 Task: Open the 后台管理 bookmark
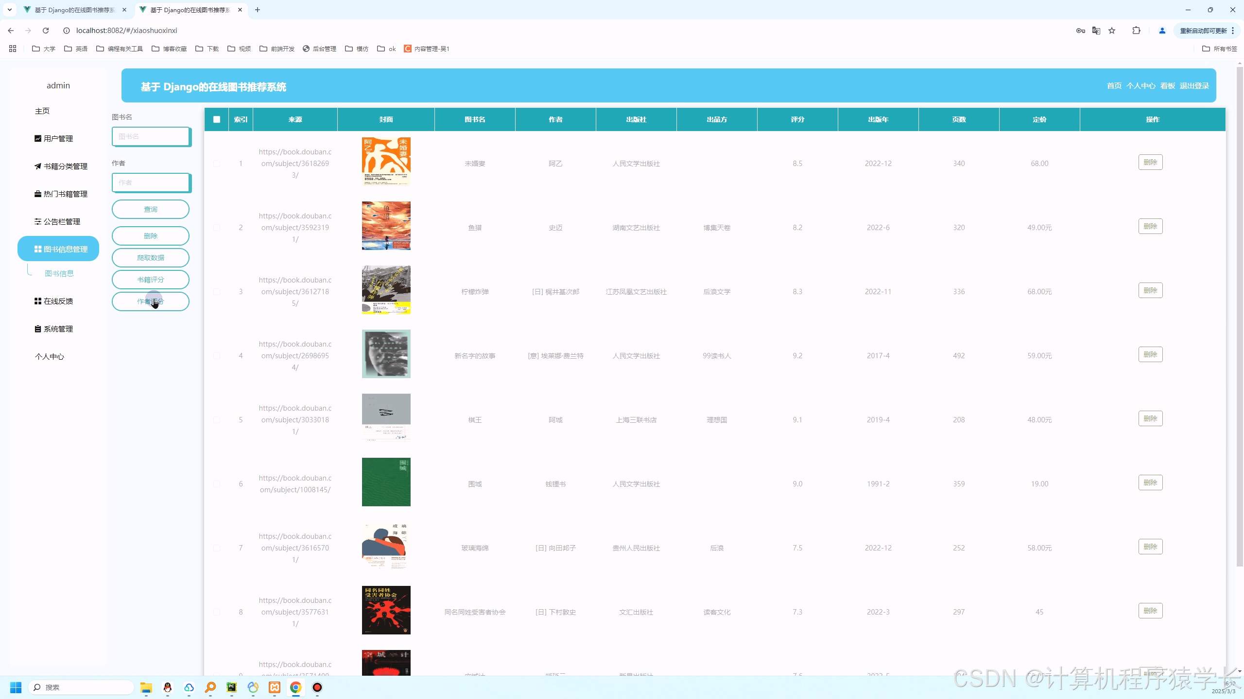319,49
